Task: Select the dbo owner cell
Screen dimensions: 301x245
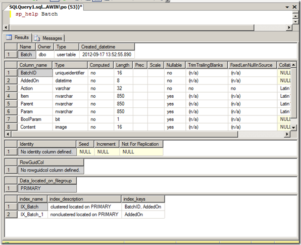Action: 45,55
